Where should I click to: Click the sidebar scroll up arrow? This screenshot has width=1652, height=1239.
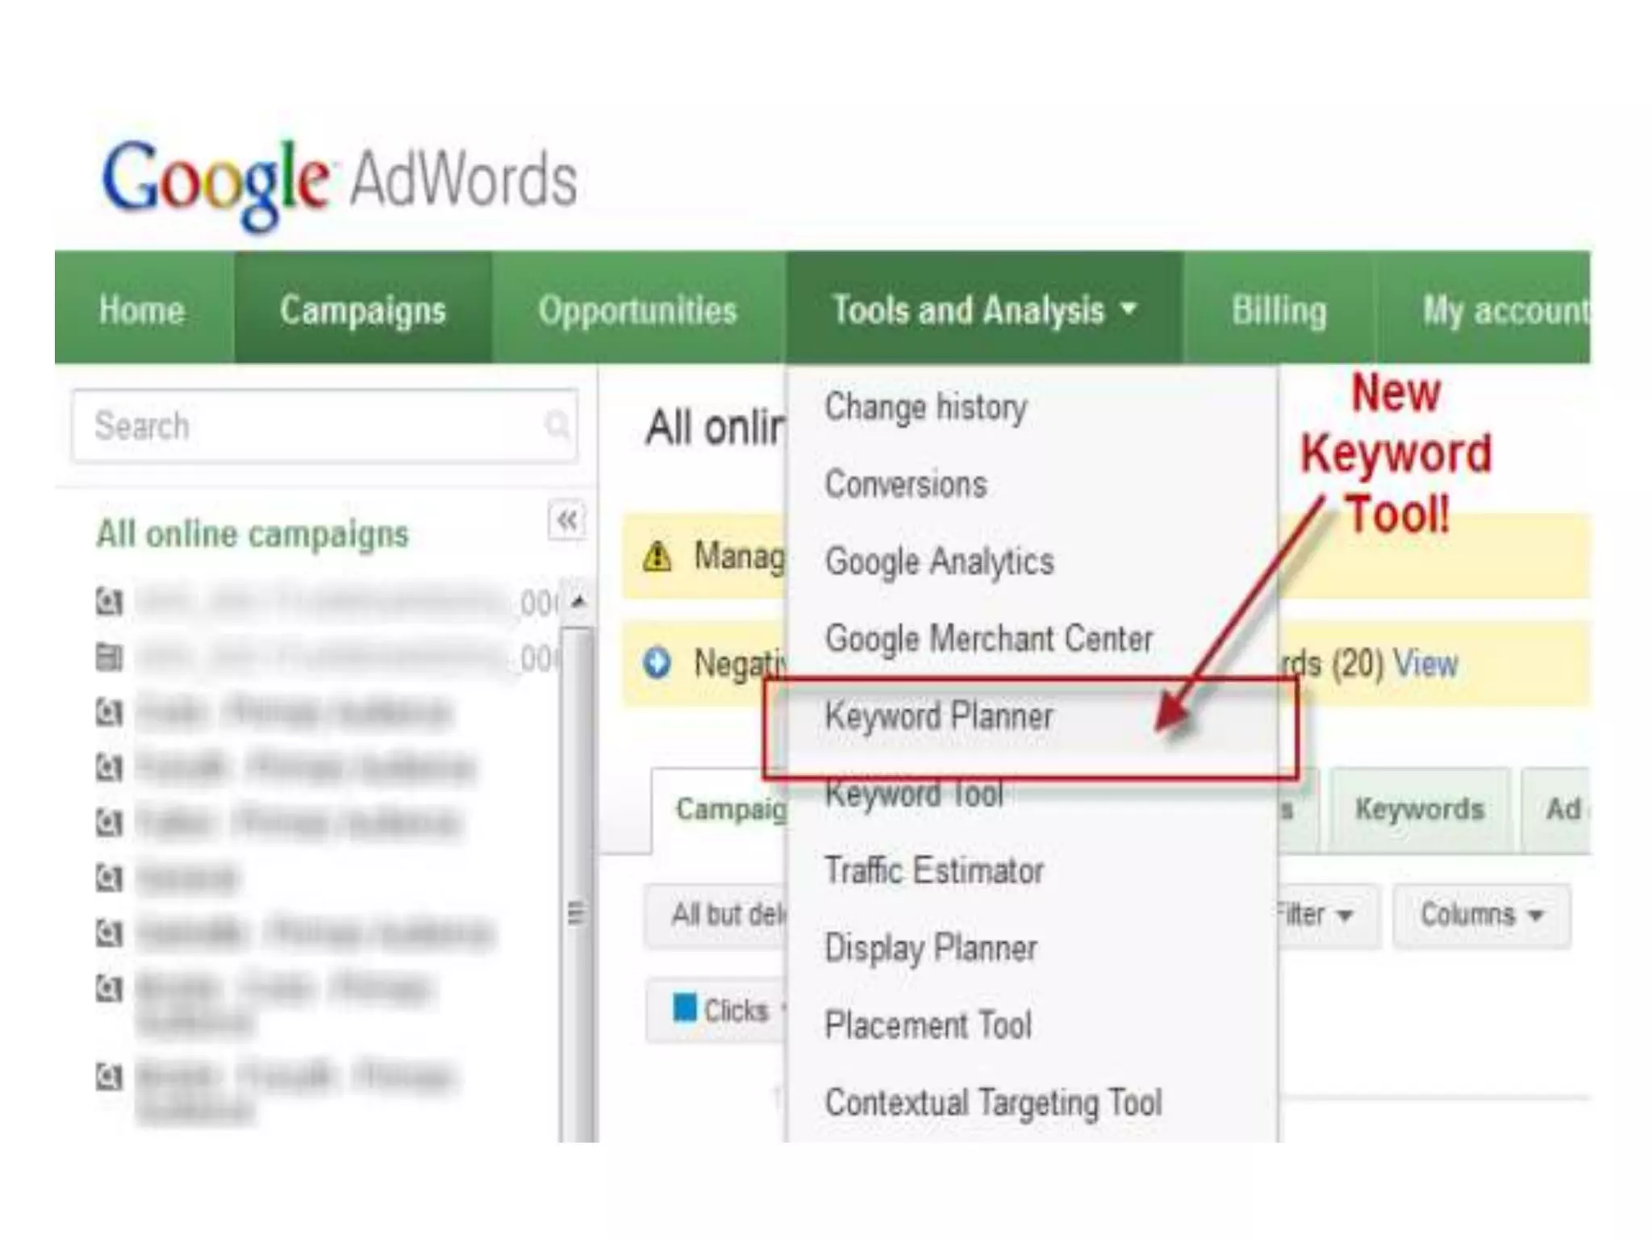pyautogui.click(x=578, y=601)
